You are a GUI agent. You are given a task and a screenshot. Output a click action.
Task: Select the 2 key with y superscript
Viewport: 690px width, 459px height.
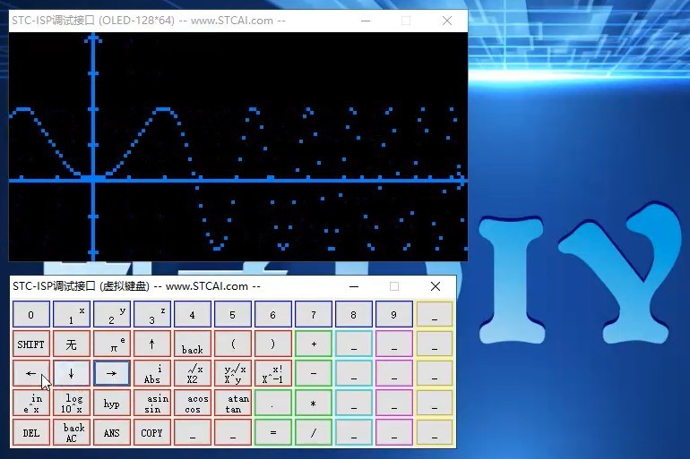112,314
